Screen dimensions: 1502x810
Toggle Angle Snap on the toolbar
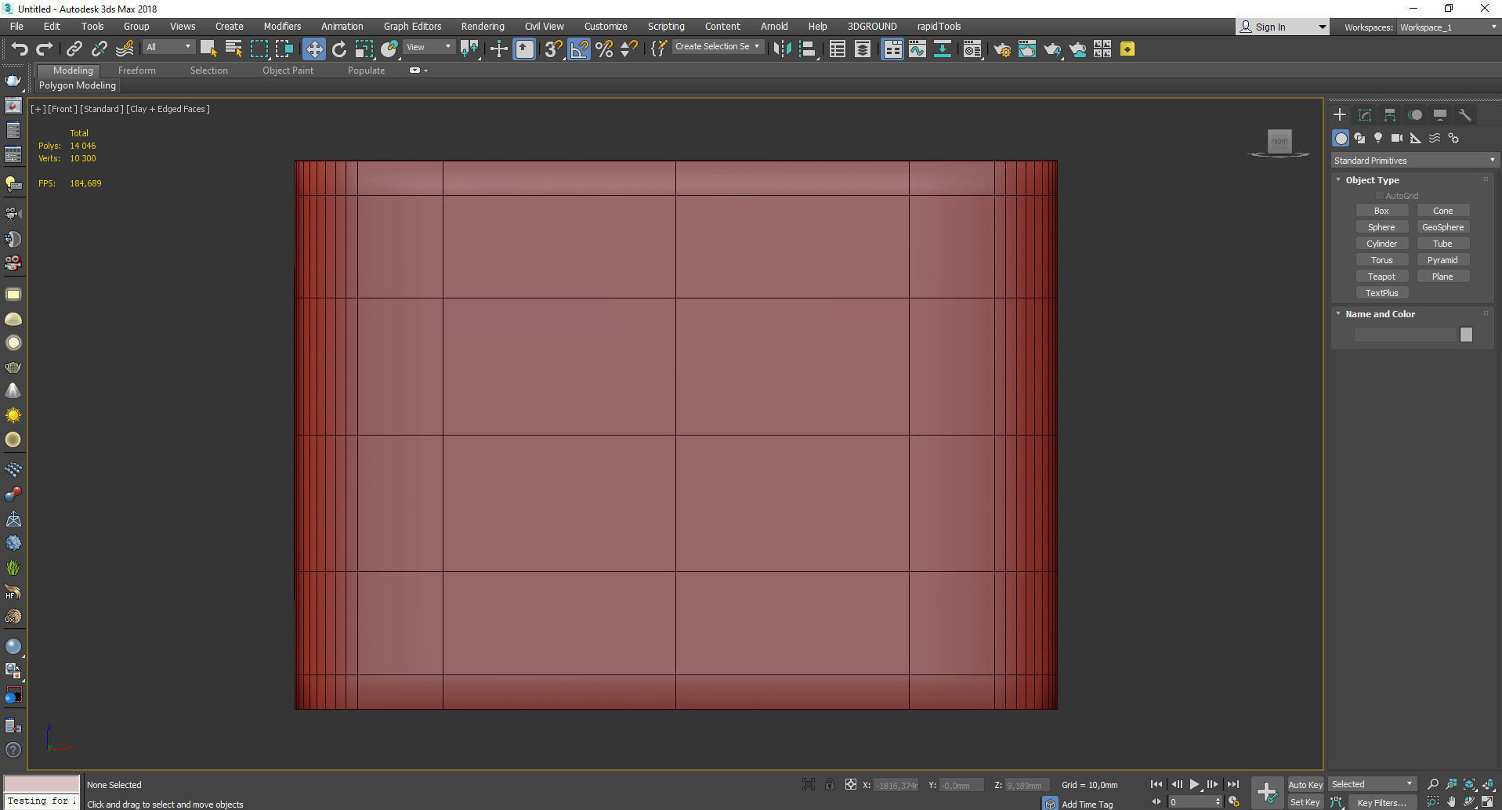[579, 49]
